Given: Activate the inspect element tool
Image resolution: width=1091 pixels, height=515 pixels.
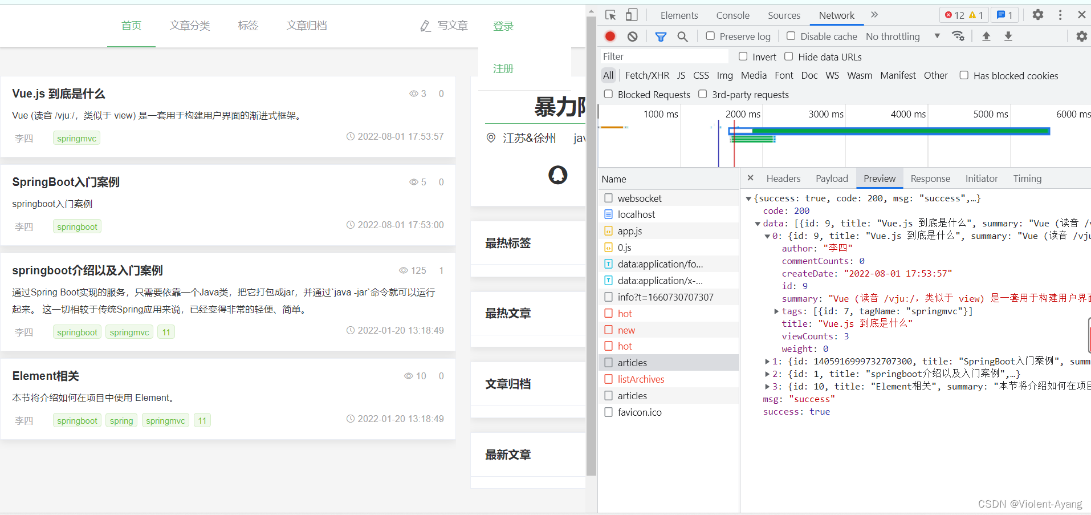Looking at the screenshot, I should pyautogui.click(x=610, y=14).
